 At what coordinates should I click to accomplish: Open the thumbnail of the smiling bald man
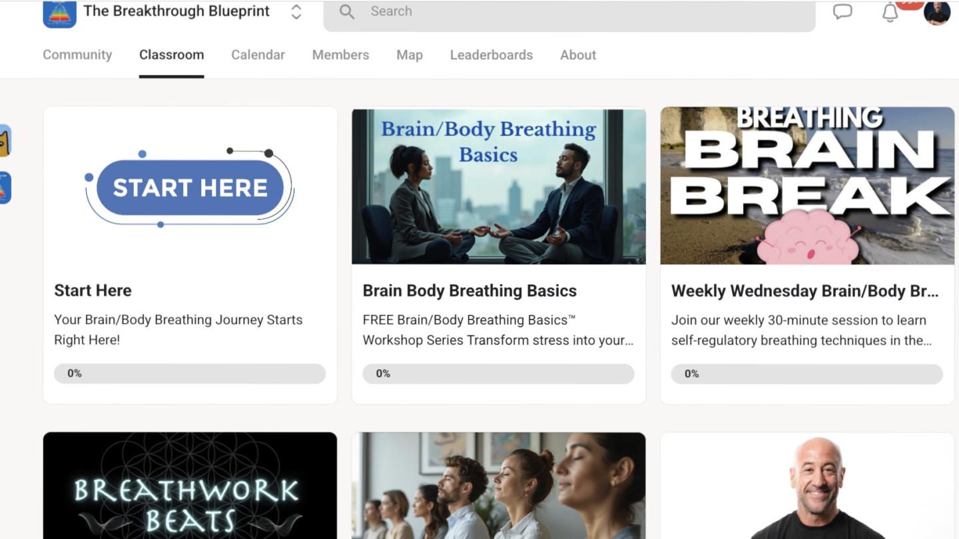click(807, 486)
